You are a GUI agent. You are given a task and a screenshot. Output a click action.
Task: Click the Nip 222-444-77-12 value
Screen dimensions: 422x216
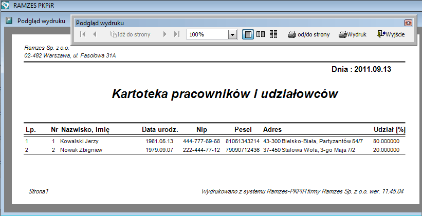(201, 150)
